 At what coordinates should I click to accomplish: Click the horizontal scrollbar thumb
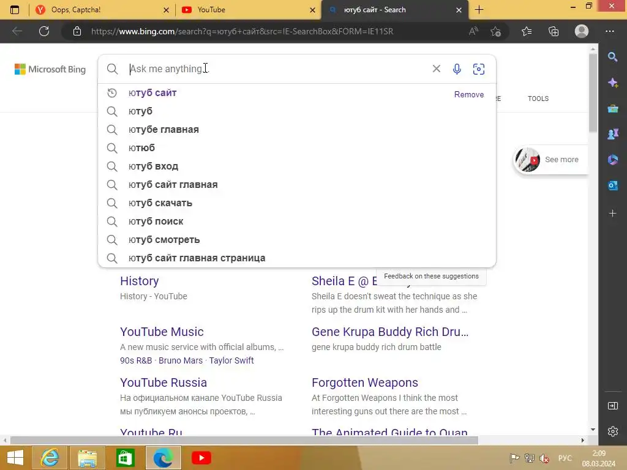tap(244, 440)
